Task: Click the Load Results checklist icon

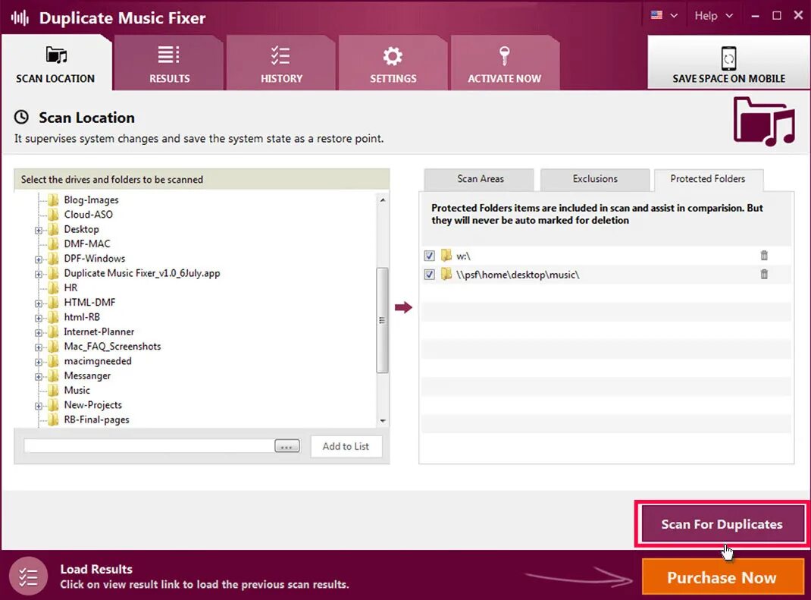Action: (29, 576)
